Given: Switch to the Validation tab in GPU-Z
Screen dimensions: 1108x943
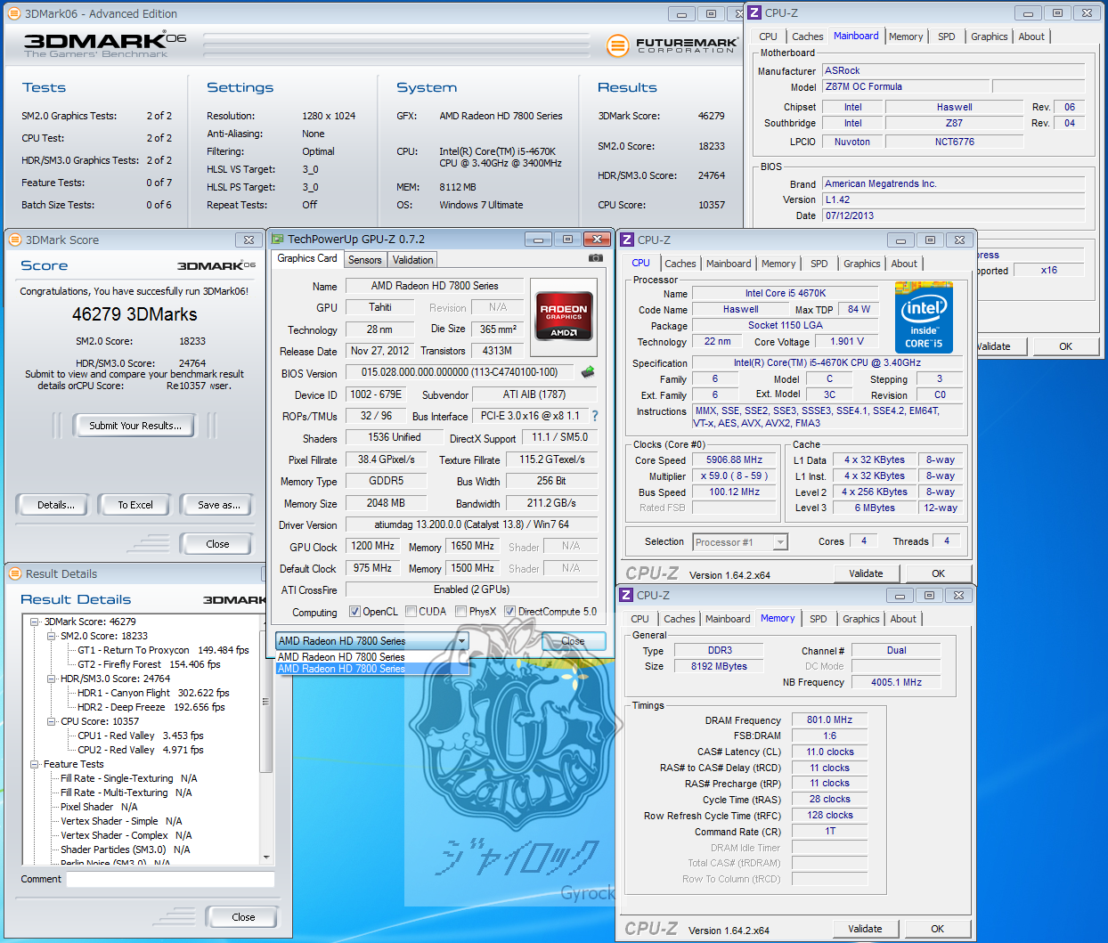Looking at the screenshot, I should (412, 260).
